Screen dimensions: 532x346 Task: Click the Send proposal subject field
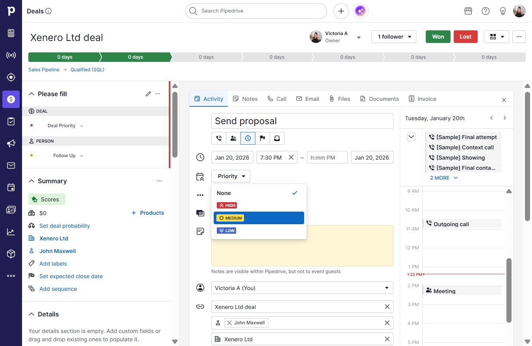click(x=302, y=121)
